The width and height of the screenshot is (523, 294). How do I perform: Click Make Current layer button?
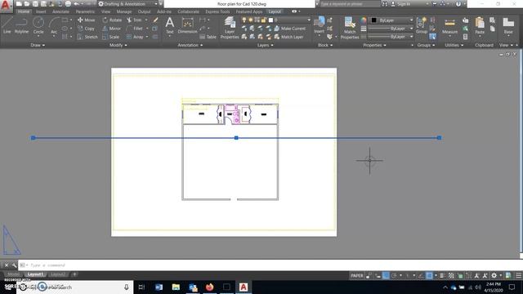289,29
